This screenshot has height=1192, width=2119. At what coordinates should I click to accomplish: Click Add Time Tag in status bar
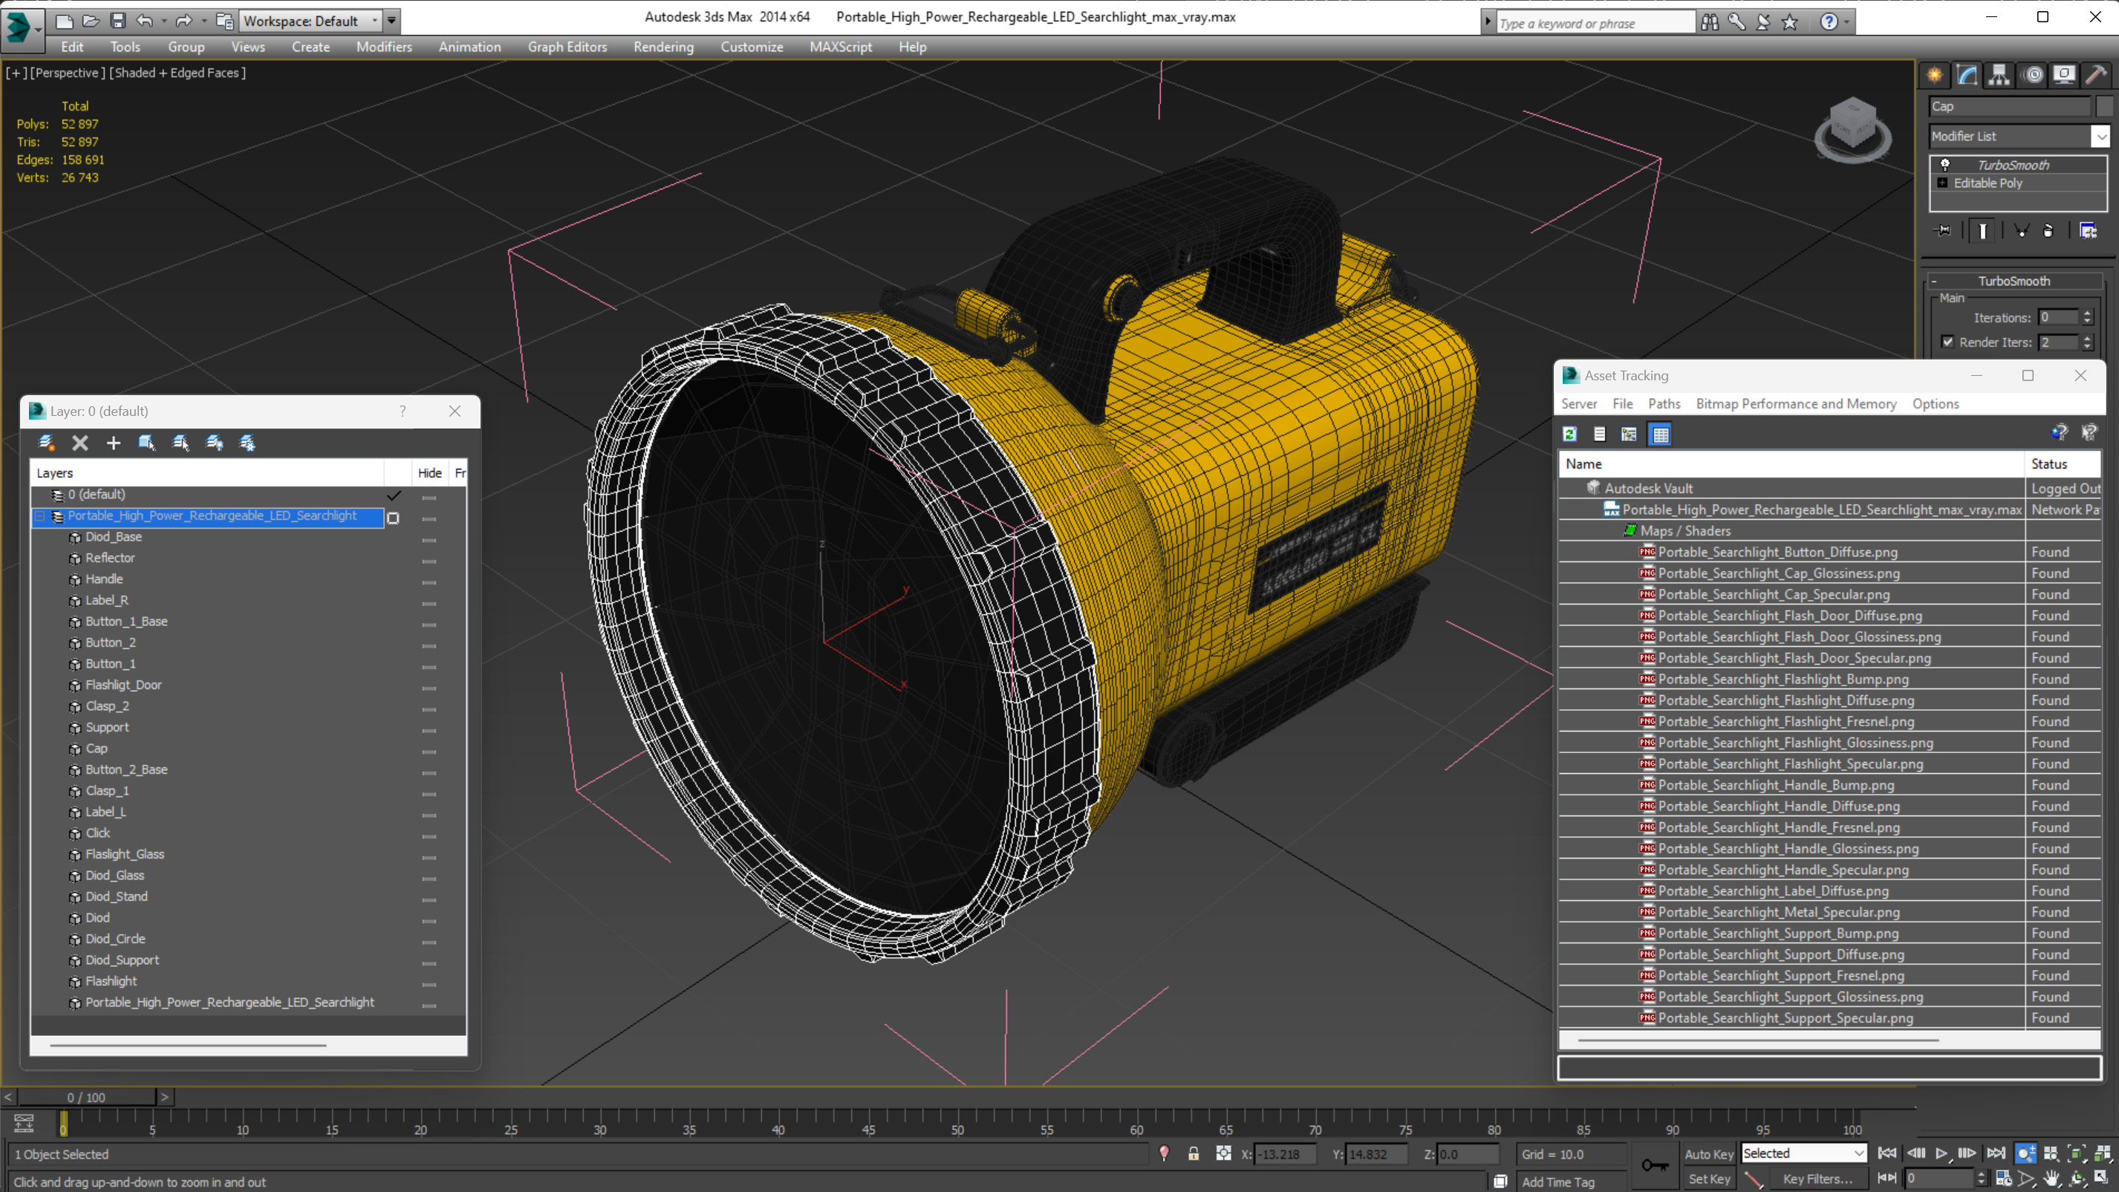1558,1182
